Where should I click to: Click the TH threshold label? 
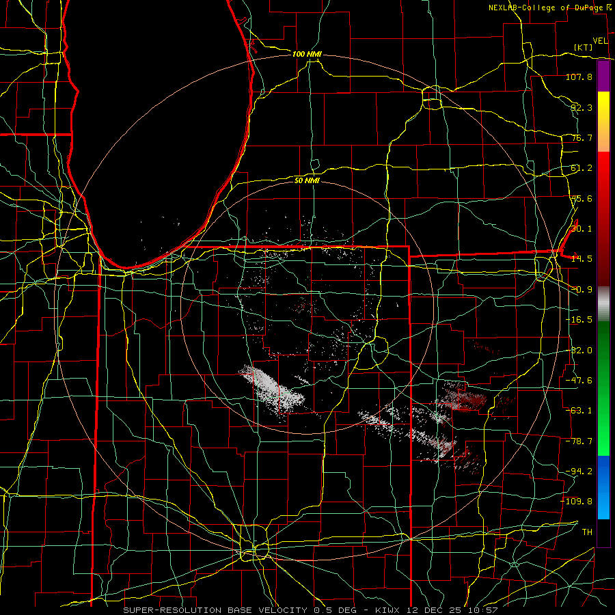[587, 532]
